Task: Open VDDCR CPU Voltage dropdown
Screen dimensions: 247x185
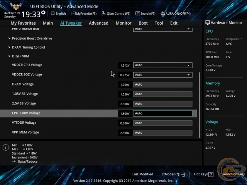Action: point(163,65)
